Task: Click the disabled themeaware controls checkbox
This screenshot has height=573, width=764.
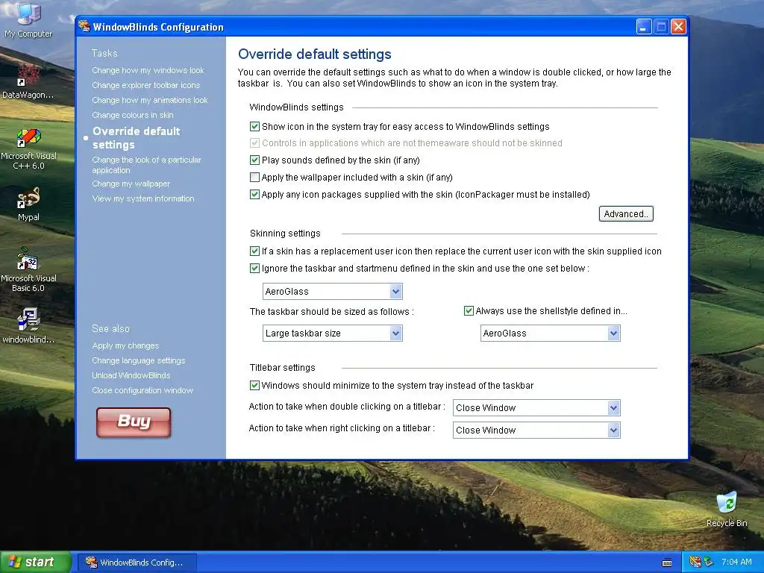Action: pyautogui.click(x=254, y=143)
